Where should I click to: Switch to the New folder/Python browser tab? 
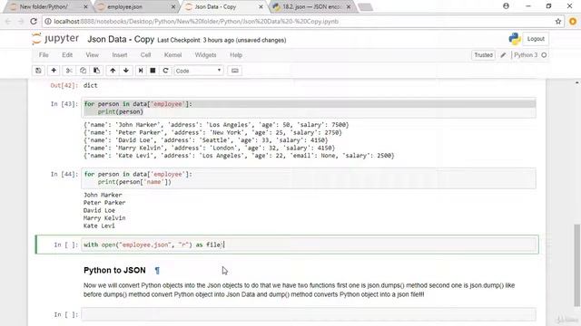(47, 6)
